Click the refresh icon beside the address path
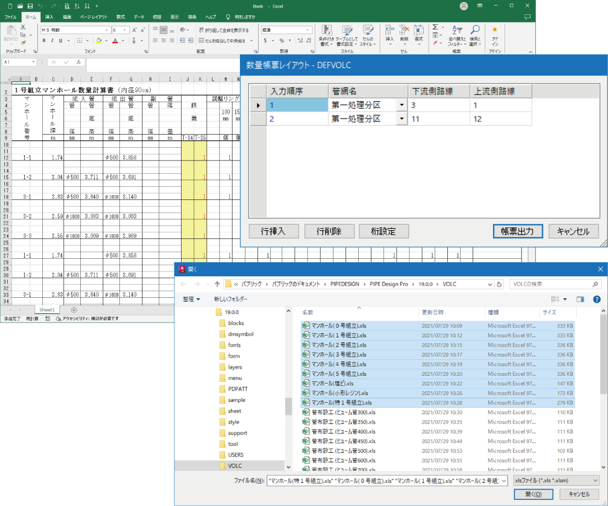Screen dimensions: 608x506 (x=499, y=284)
